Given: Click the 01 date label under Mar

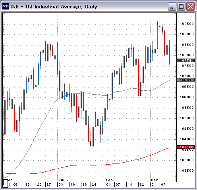Looking at the screenshot, I should coord(154,184).
